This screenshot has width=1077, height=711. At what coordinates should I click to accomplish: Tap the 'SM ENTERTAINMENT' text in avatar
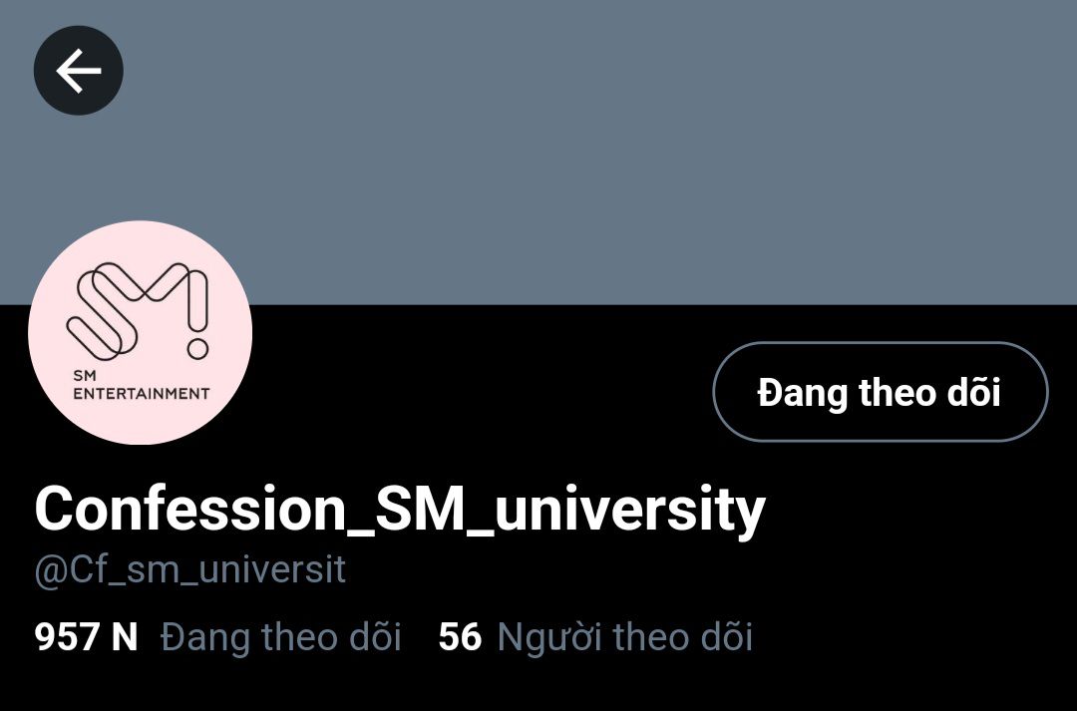pos(141,385)
